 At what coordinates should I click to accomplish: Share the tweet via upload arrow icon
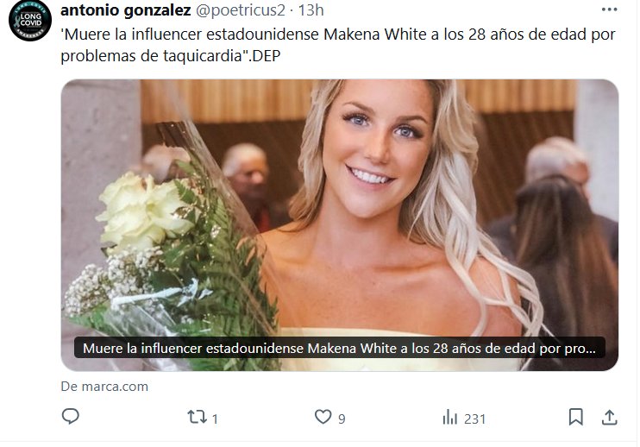pyautogui.click(x=609, y=417)
